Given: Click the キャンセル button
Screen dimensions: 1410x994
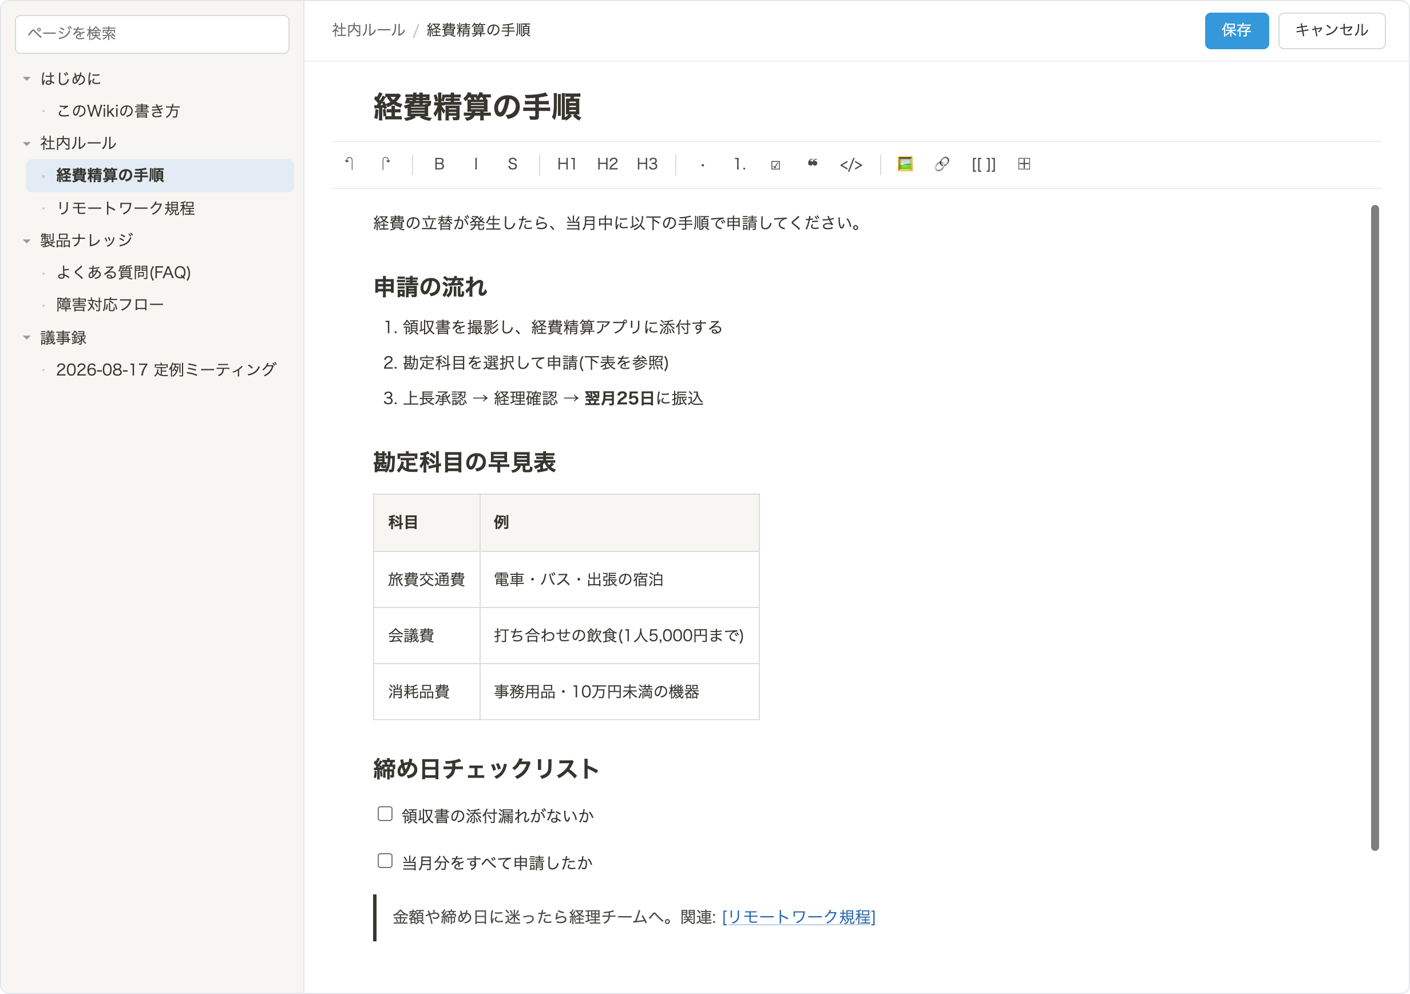Looking at the screenshot, I should pos(1332,30).
